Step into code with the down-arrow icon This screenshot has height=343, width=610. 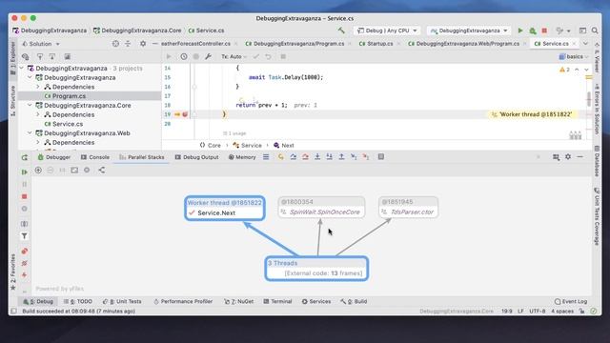(x=317, y=156)
